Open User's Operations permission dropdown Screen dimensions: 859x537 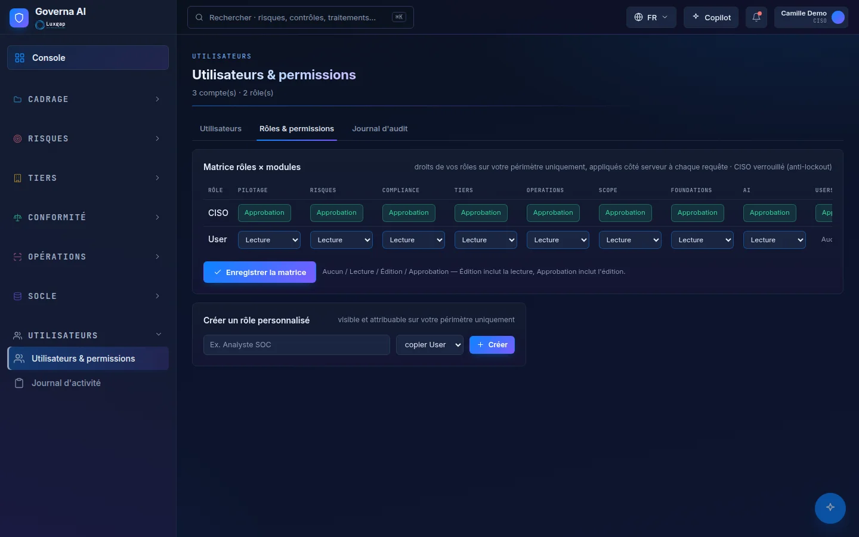pos(558,240)
